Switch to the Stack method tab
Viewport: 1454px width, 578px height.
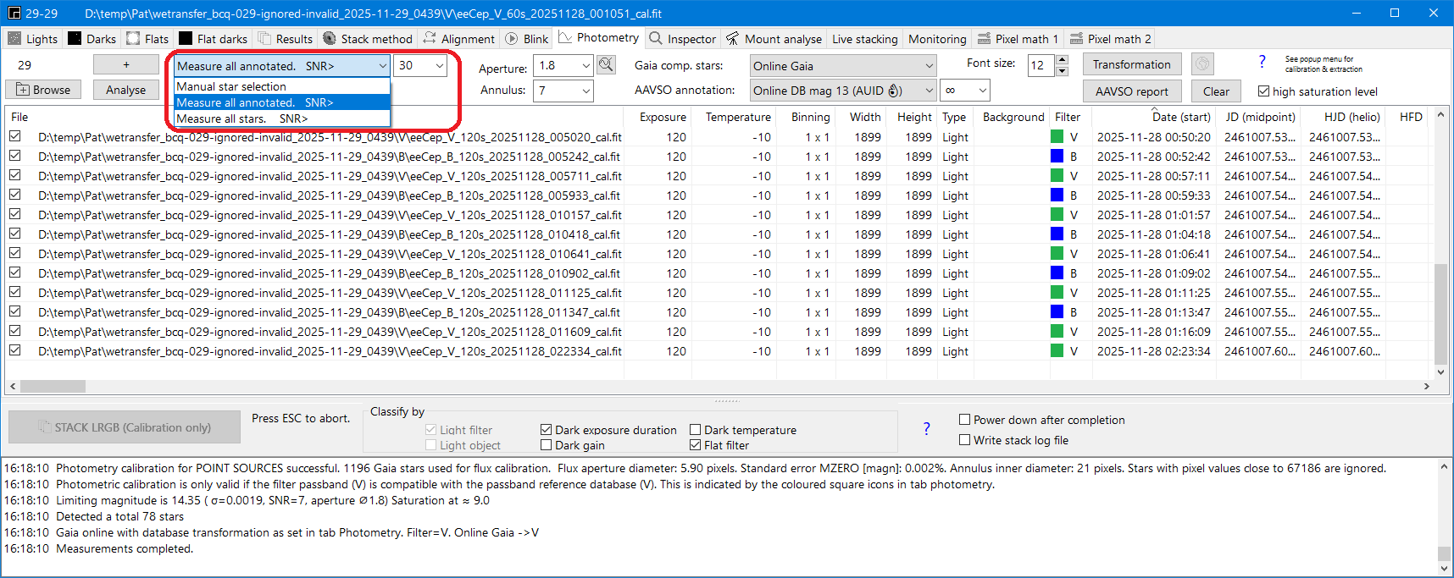(368, 39)
